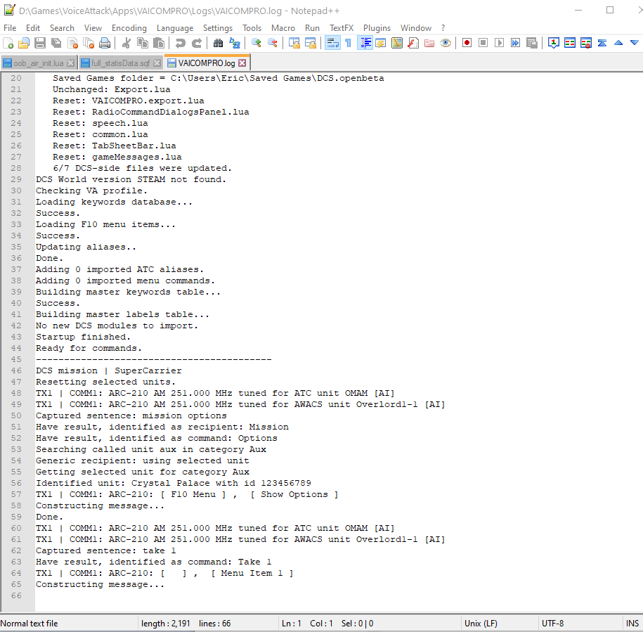Screen dimensions: 643x632
Task: Open the File menu
Action: (10, 28)
